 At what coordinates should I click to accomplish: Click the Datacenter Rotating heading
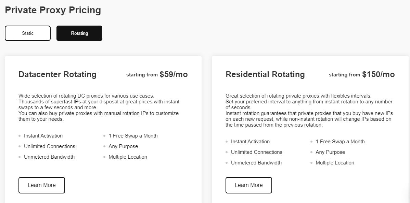(57, 74)
